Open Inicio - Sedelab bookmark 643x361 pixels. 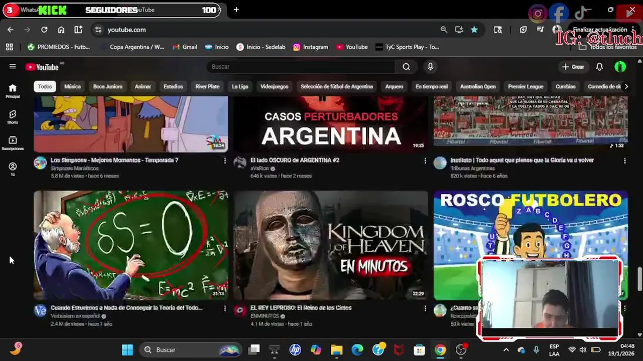point(261,47)
